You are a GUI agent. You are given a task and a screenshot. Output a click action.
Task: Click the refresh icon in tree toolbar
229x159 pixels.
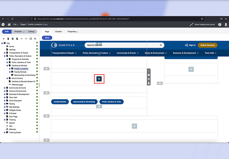click(30, 39)
